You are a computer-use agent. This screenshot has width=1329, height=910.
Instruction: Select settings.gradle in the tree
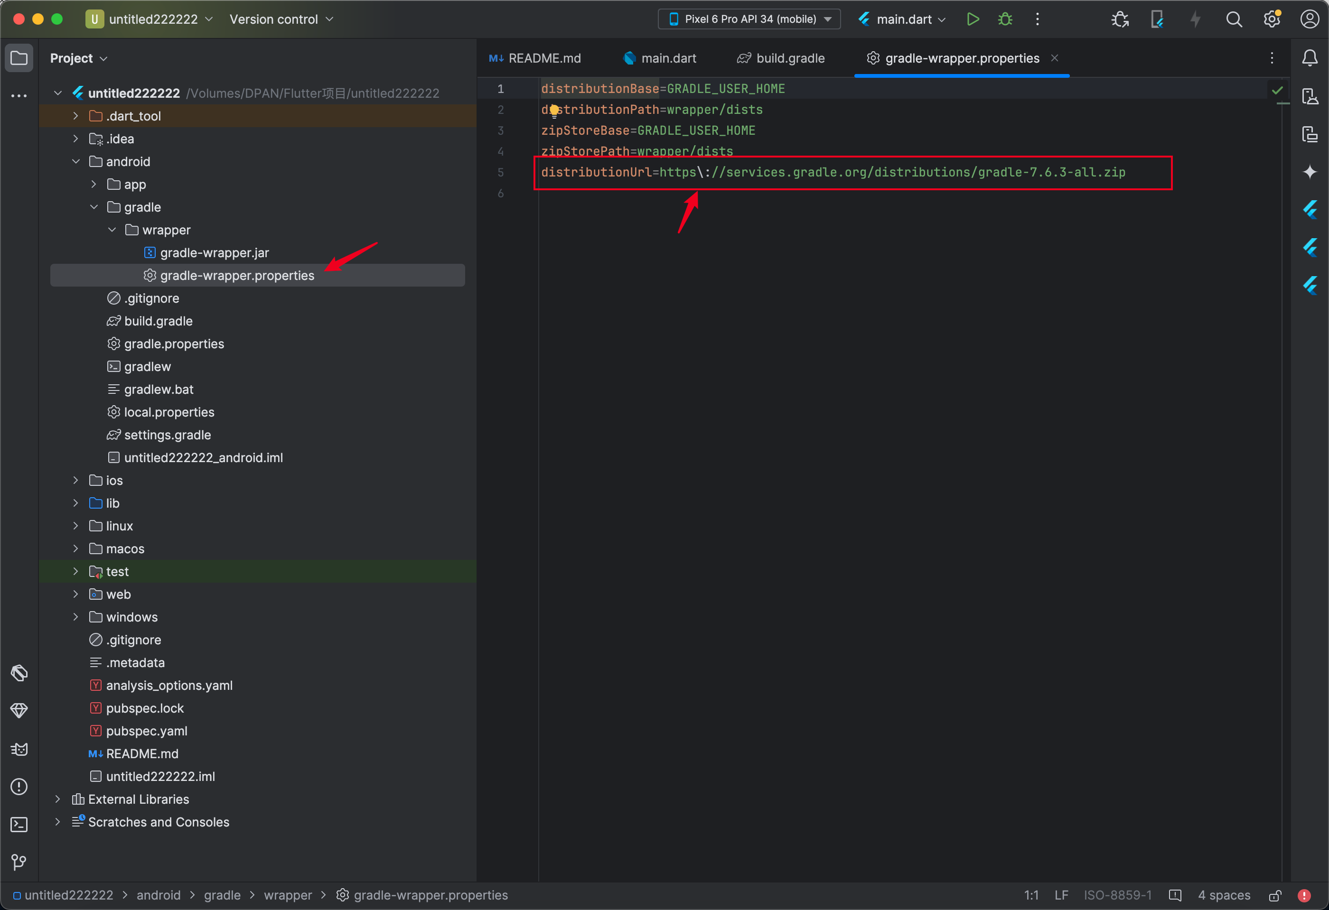coord(167,435)
